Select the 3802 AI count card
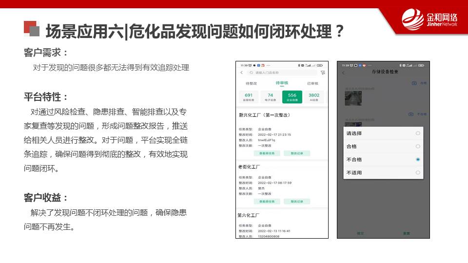468x263 pixels. tap(314, 97)
